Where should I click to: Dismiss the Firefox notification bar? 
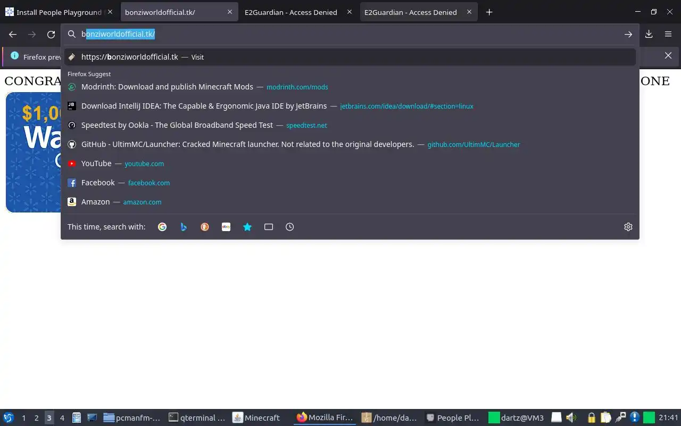tap(668, 55)
